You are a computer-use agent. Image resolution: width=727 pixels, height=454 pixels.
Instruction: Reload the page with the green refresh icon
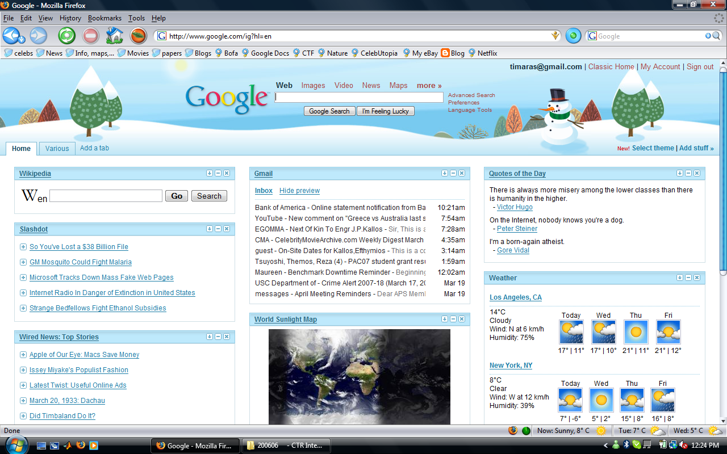67,36
